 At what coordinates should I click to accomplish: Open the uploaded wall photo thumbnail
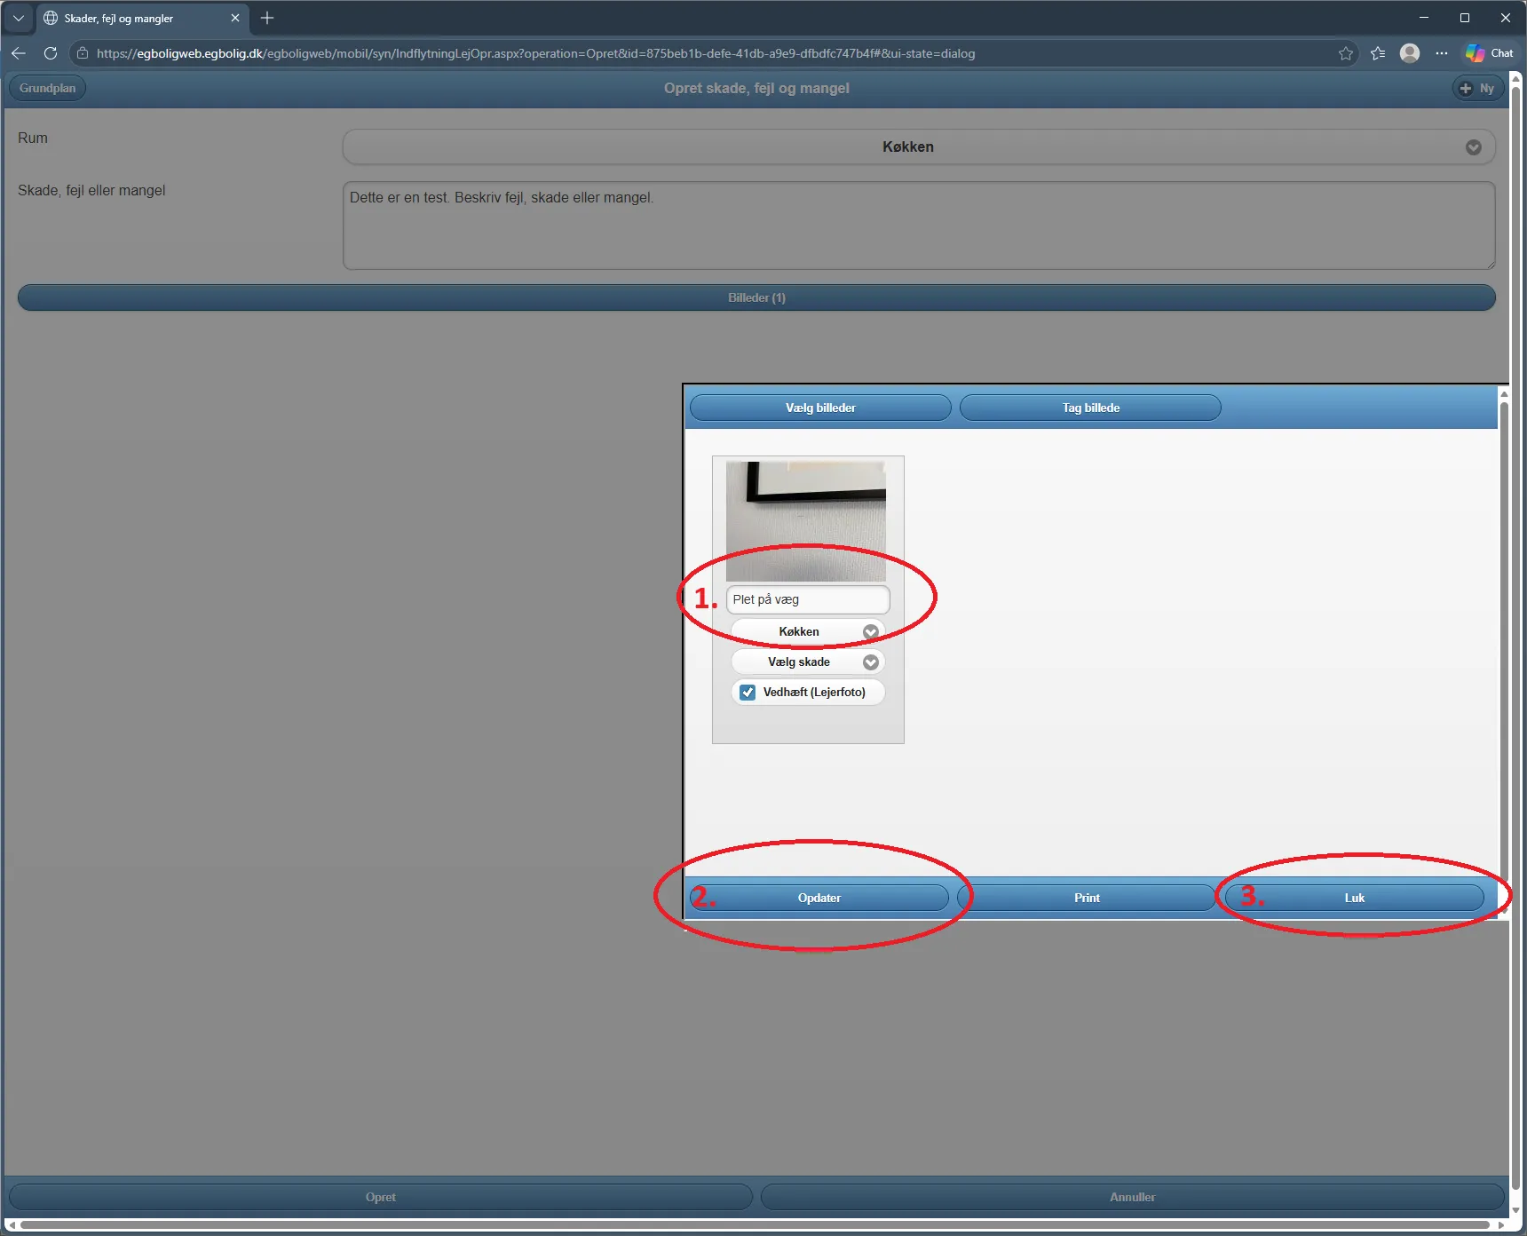[806, 521]
